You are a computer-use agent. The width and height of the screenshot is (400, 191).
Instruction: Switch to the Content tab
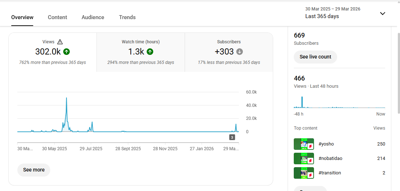pos(57,17)
